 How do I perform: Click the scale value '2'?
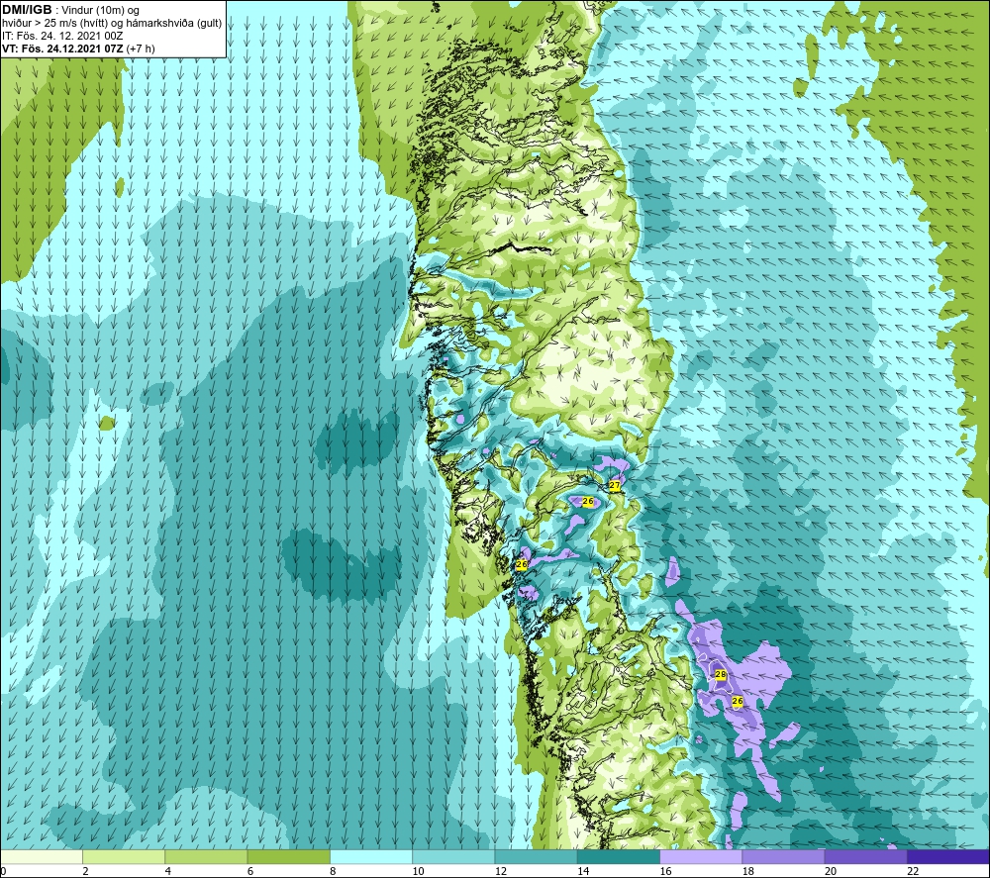(x=85, y=871)
